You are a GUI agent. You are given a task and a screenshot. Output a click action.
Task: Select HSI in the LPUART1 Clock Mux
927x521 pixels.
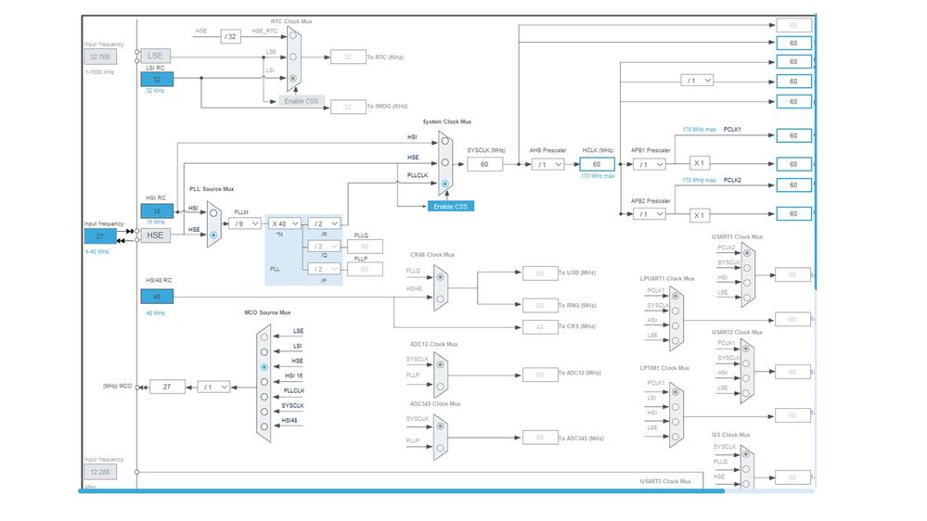pyautogui.click(x=676, y=325)
